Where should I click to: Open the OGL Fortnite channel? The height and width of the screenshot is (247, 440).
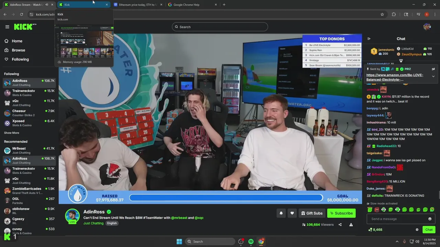29,201
